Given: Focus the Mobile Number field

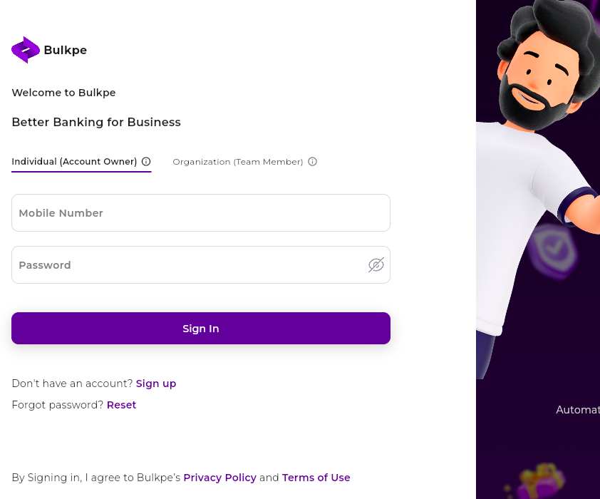Looking at the screenshot, I should click(x=201, y=213).
